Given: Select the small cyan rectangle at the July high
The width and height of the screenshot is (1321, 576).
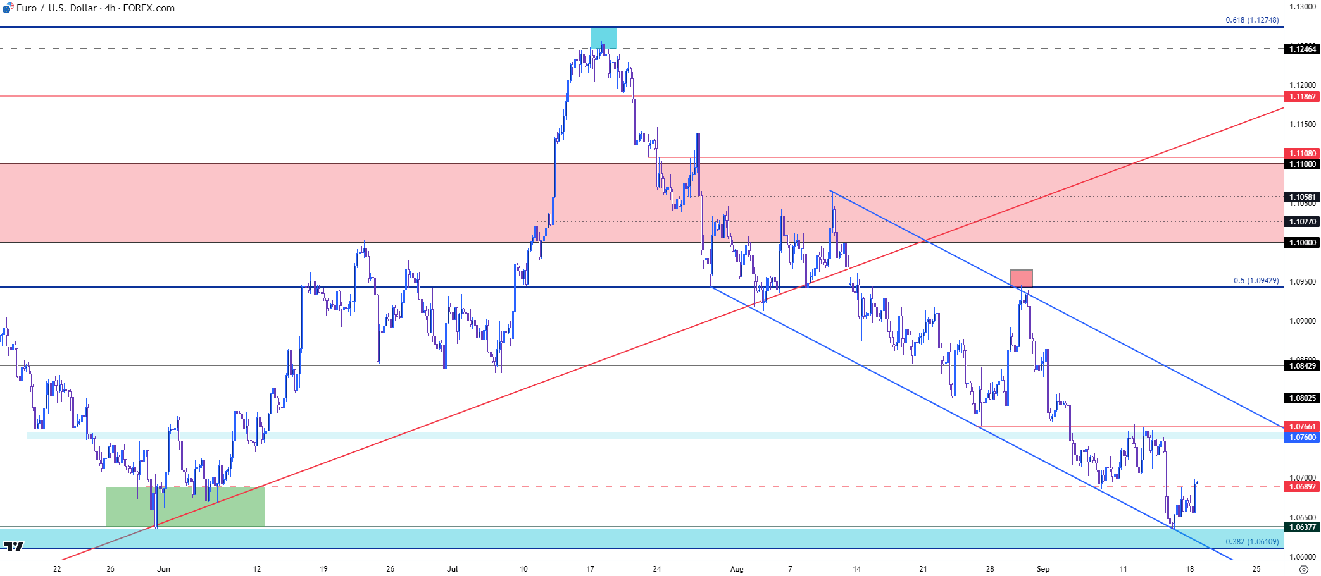Looking at the screenshot, I should click(603, 38).
